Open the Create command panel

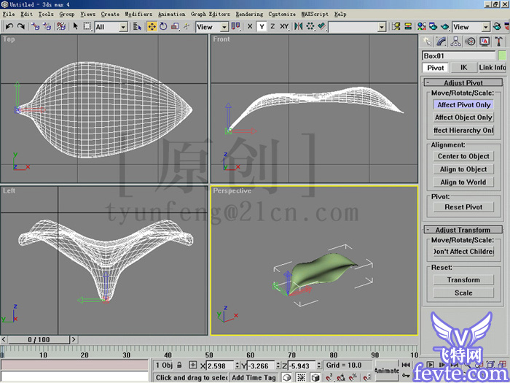(x=427, y=42)
